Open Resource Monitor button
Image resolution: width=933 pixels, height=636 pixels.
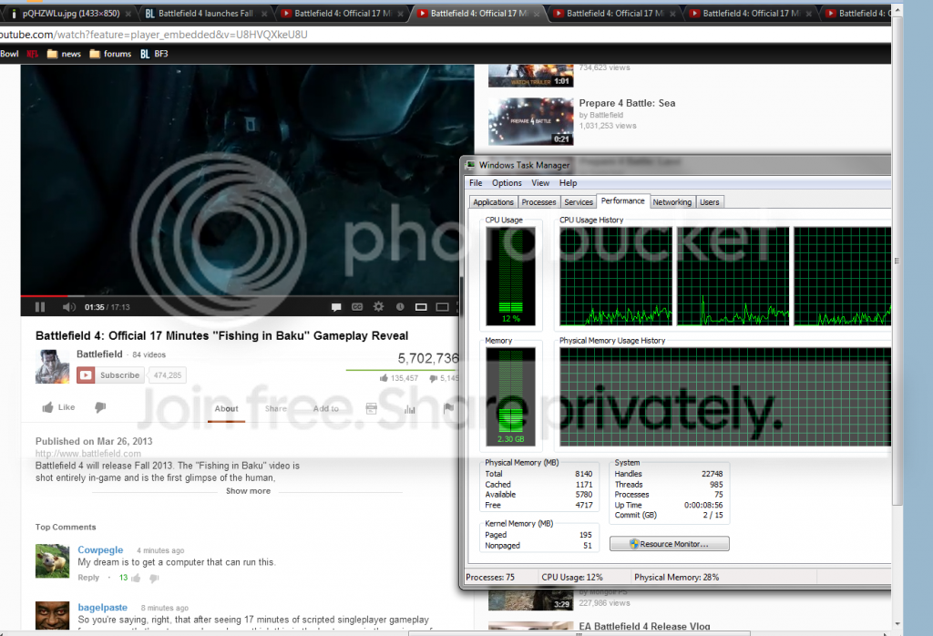(670, 544)
